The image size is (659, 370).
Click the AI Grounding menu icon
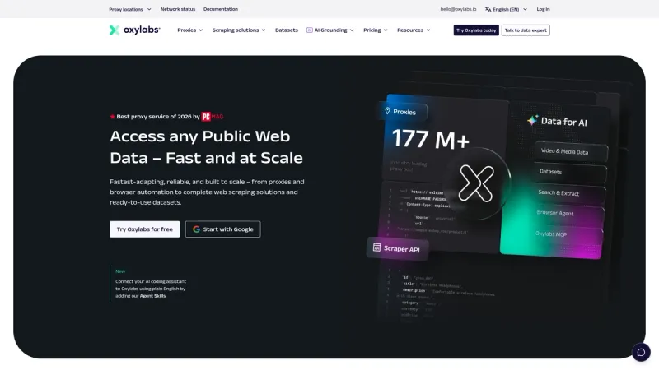point(310,30)
